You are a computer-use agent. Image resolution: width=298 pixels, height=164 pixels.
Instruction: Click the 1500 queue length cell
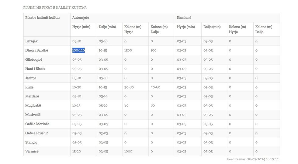[x=128, y=50]
